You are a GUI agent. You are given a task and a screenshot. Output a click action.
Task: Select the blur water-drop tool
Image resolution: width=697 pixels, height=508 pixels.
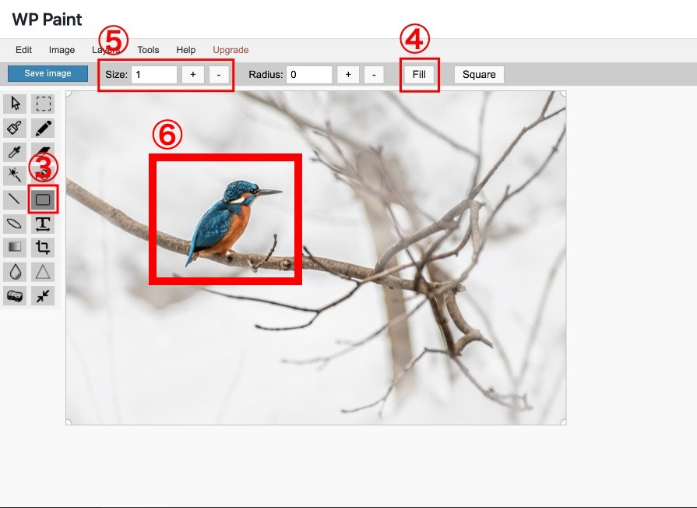click(15, 272)
